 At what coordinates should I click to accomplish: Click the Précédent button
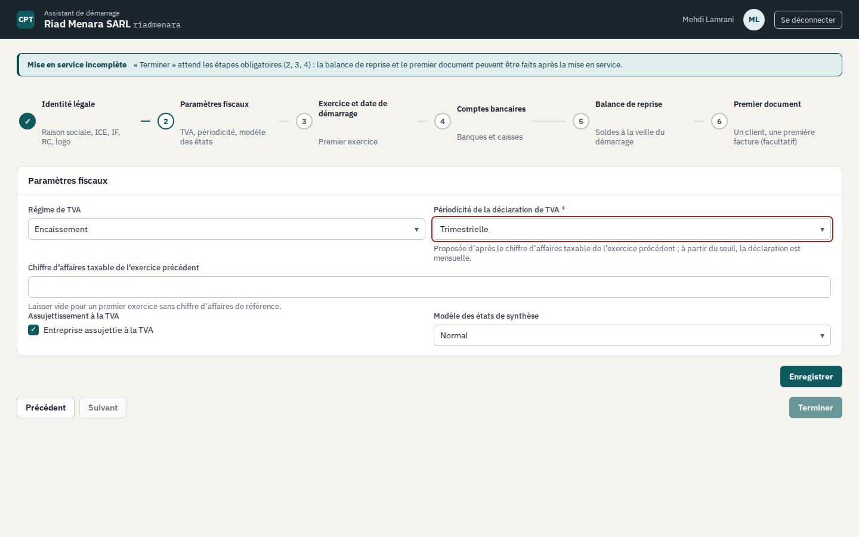pos(46,408)
